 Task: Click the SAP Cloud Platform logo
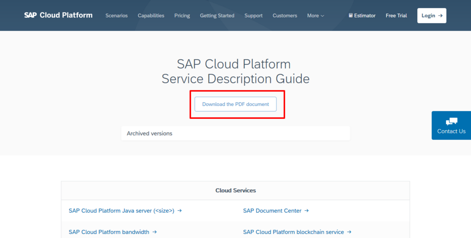click(58, 15)
